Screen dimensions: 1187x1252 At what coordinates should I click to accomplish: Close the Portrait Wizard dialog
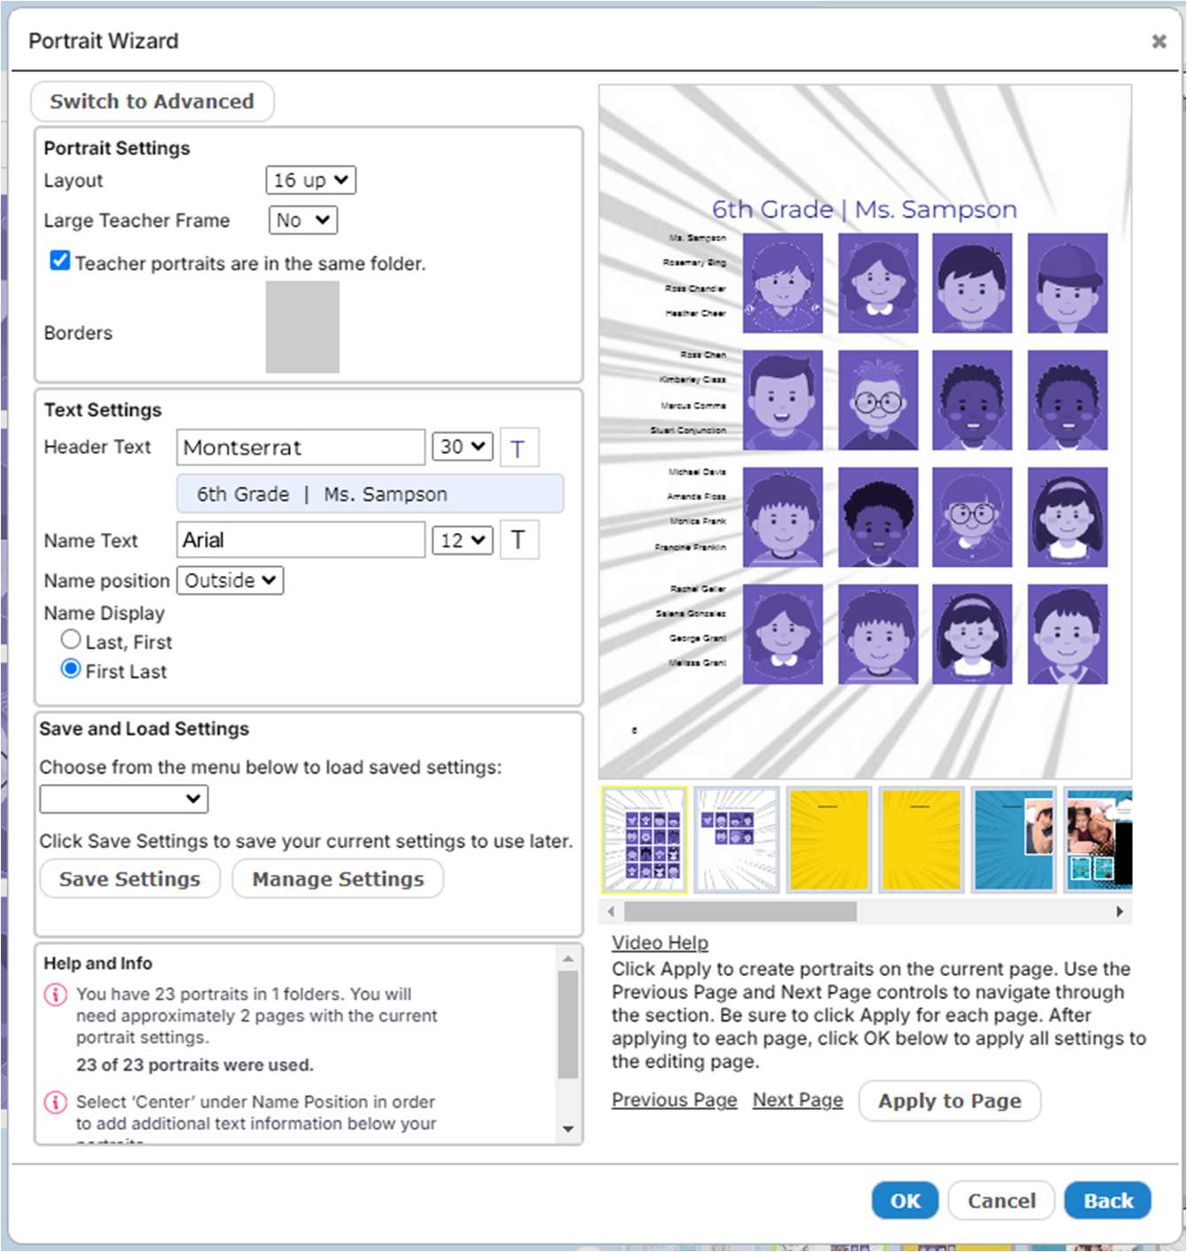point(1159,42)
